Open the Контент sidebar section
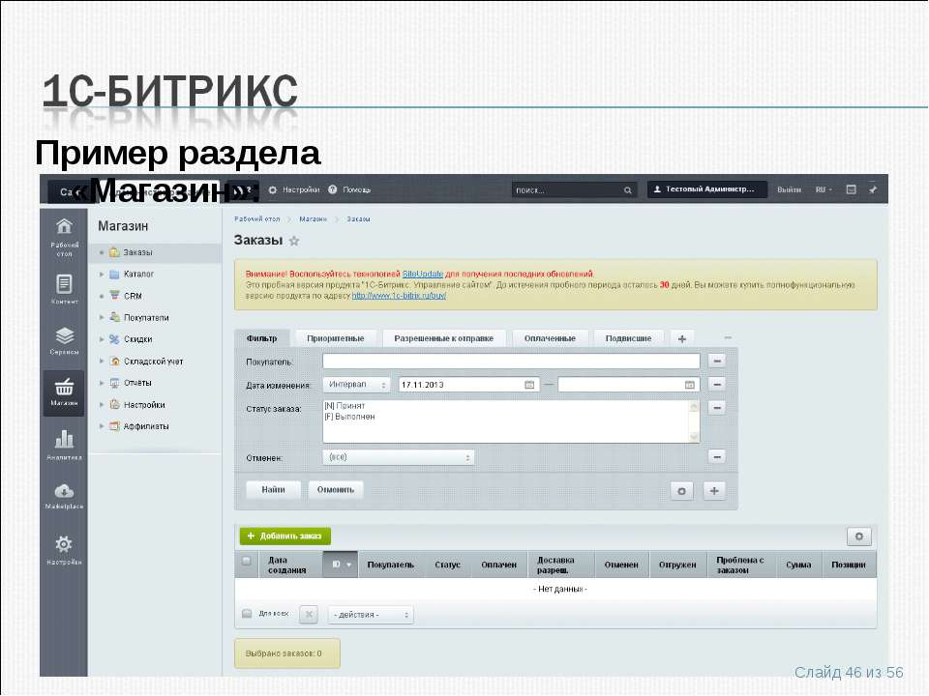 pyautogui.click(x=64, y=289)
